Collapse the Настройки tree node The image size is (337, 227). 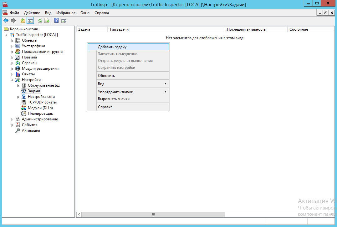[x=12, y=80]
